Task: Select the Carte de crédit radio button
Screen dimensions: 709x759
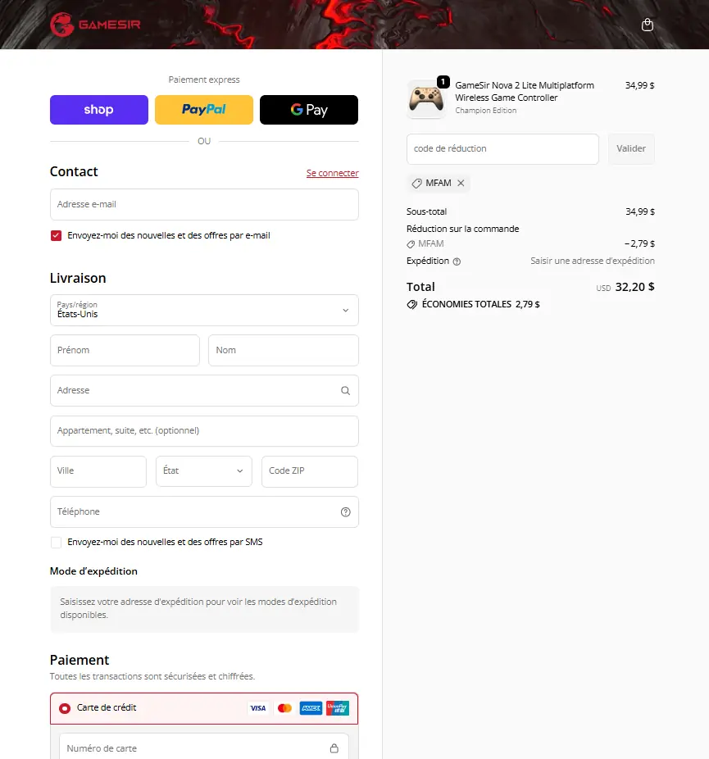Action: pyautogui.click(x=65, y=708)
